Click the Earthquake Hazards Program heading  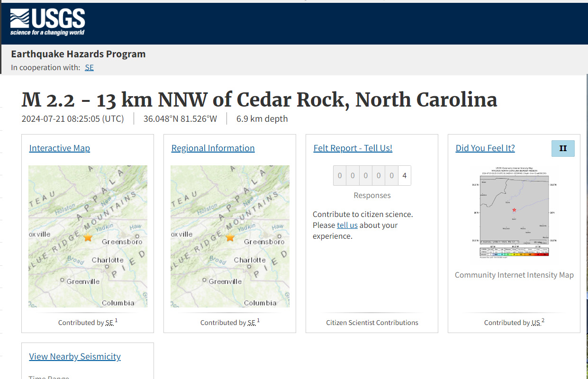click(78, 54)
